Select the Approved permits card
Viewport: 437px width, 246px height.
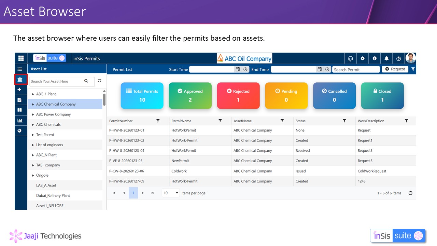[x=190, y=96]
